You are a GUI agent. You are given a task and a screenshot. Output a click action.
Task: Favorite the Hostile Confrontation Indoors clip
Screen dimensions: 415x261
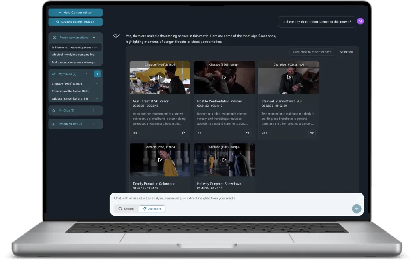click(x=248, y=133)
